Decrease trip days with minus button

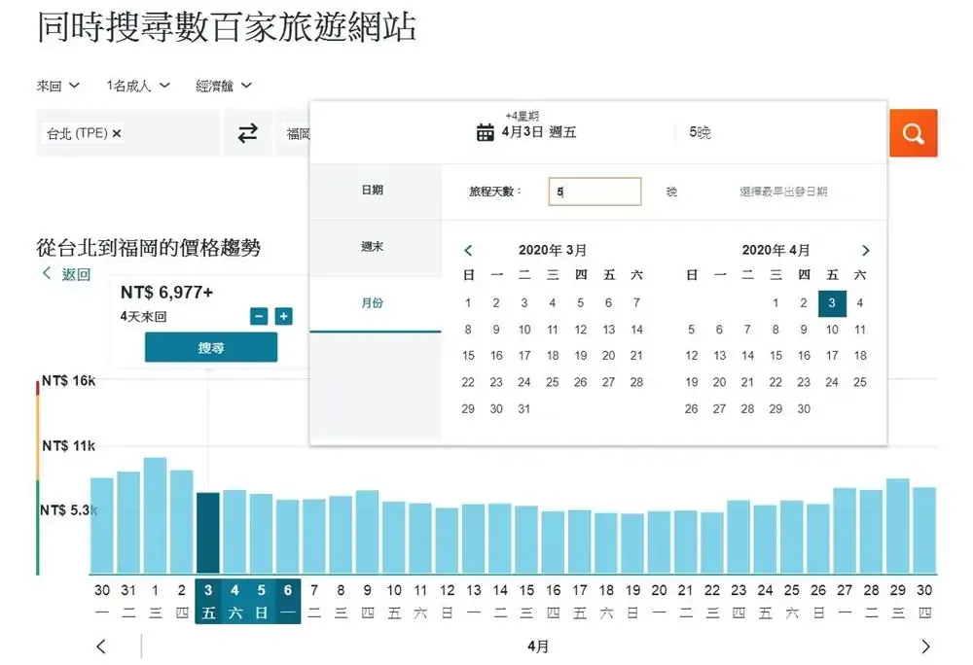(x=259, y=316)
